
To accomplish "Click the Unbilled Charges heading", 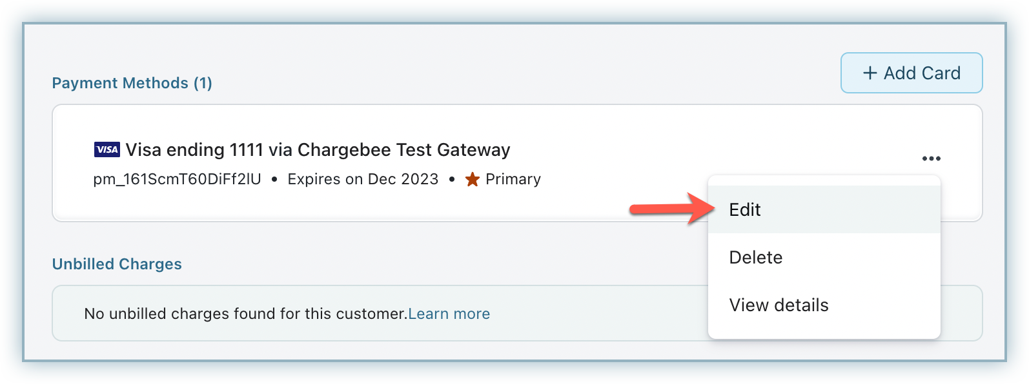I will point(117,264).
